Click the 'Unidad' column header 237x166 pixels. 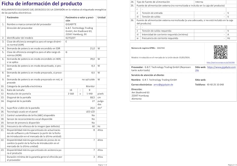101,18
